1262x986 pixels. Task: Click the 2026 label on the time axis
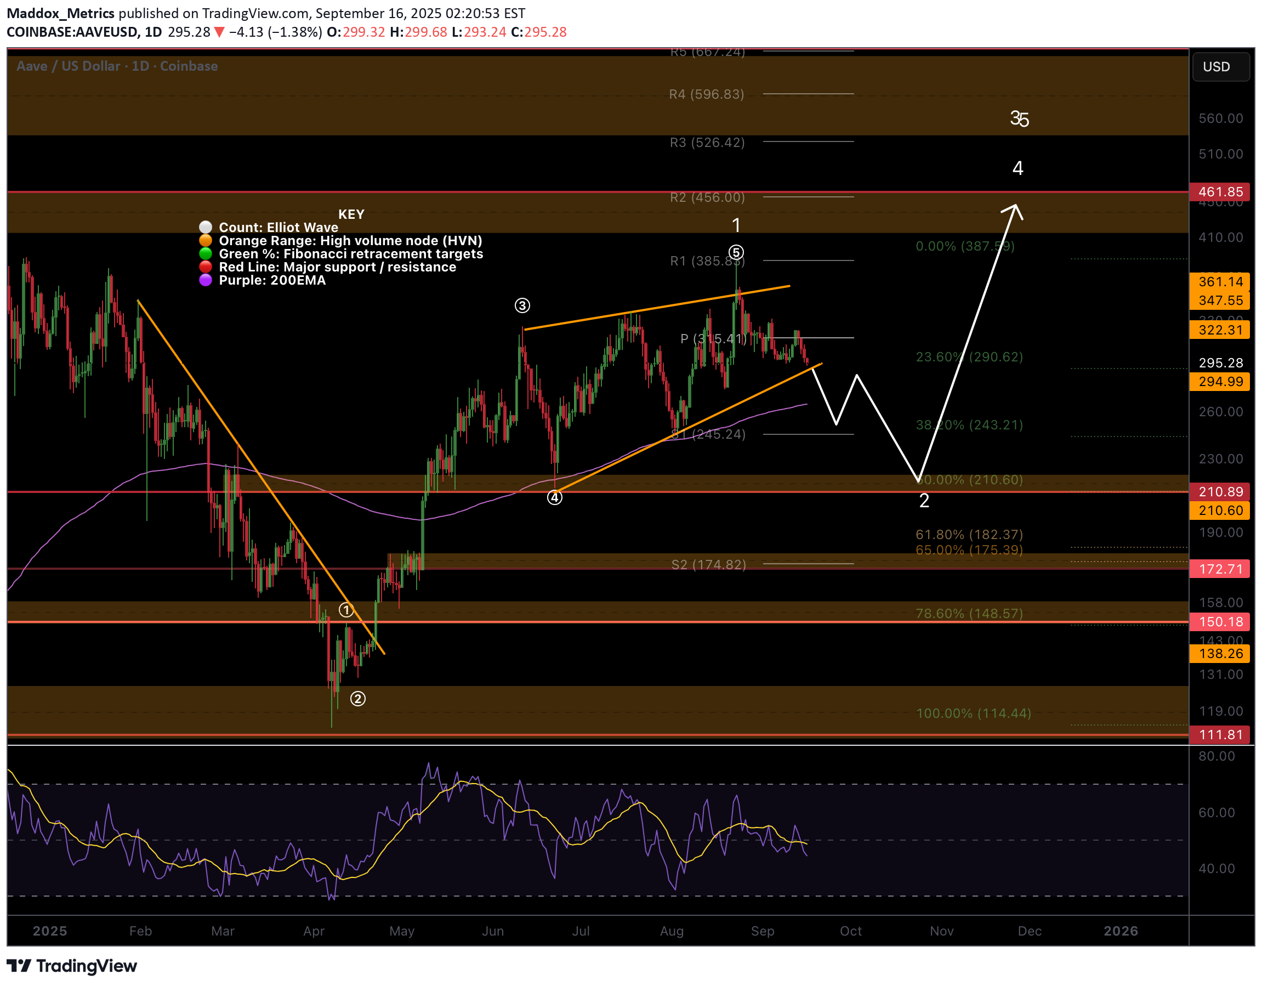tap(1121, 931)
